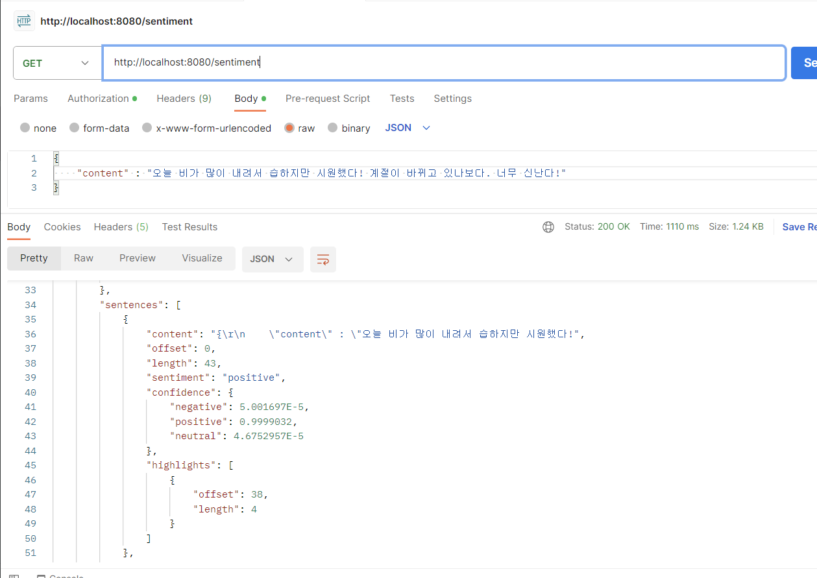Click the "offset": 38 response line
817x578 pixels.
(230, 494)
